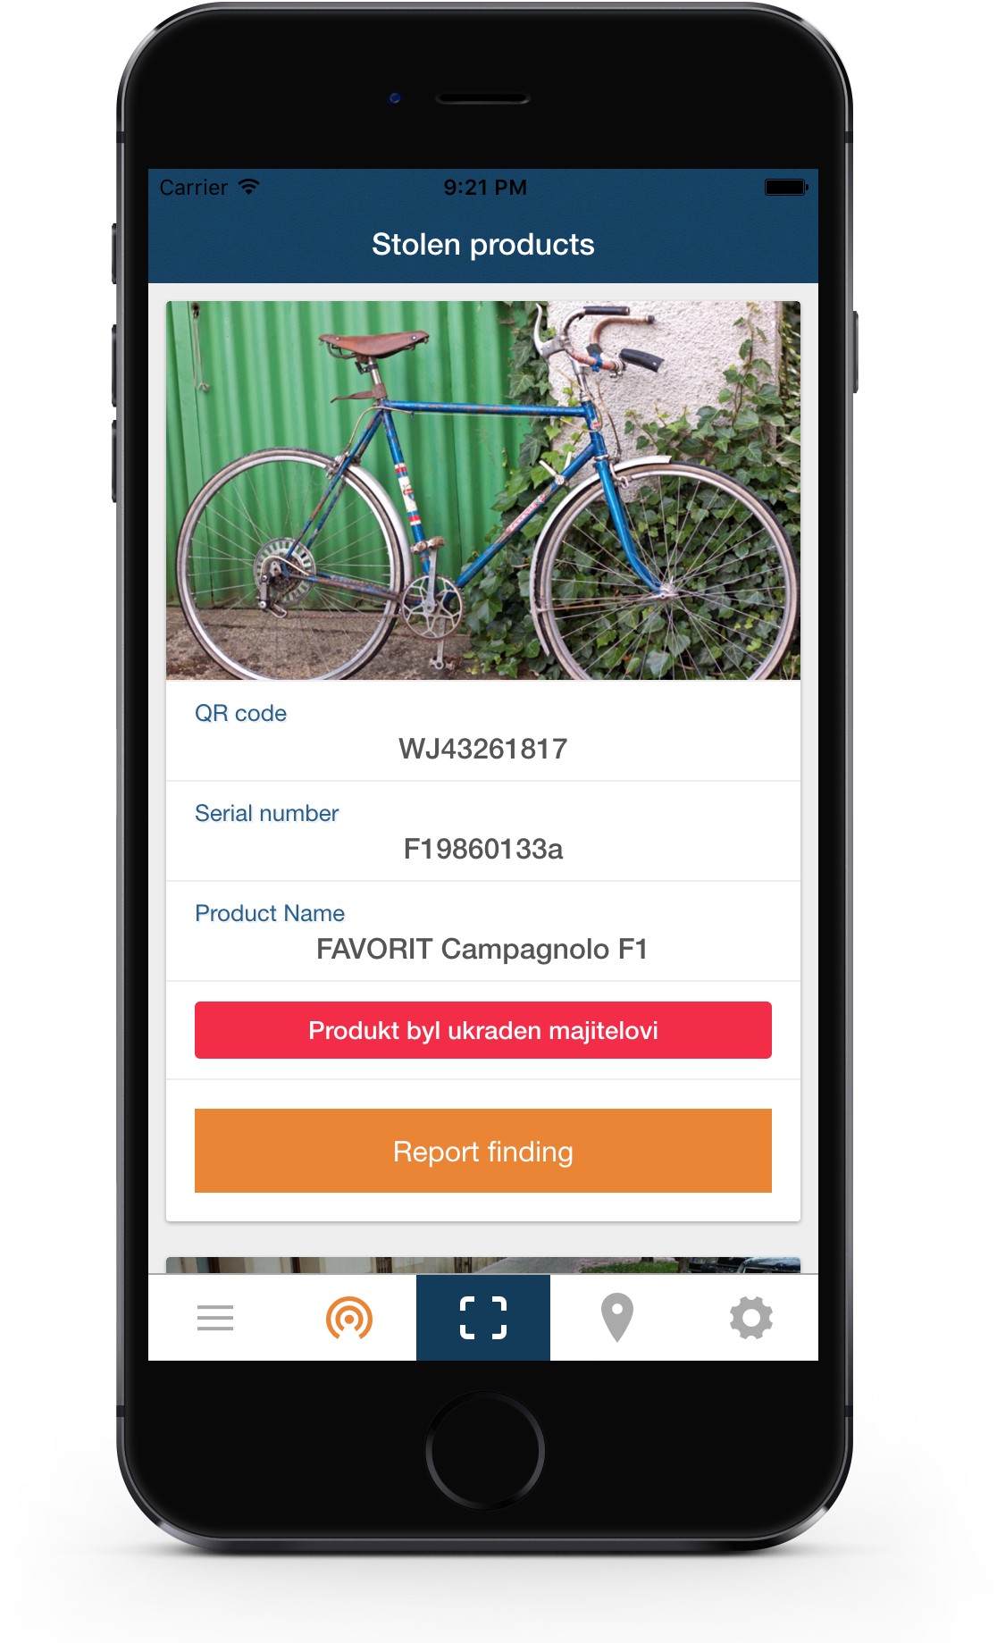Open the hamburger menu icon
This screenshot has height=1643, width=997.
[x=215, y=1318]
